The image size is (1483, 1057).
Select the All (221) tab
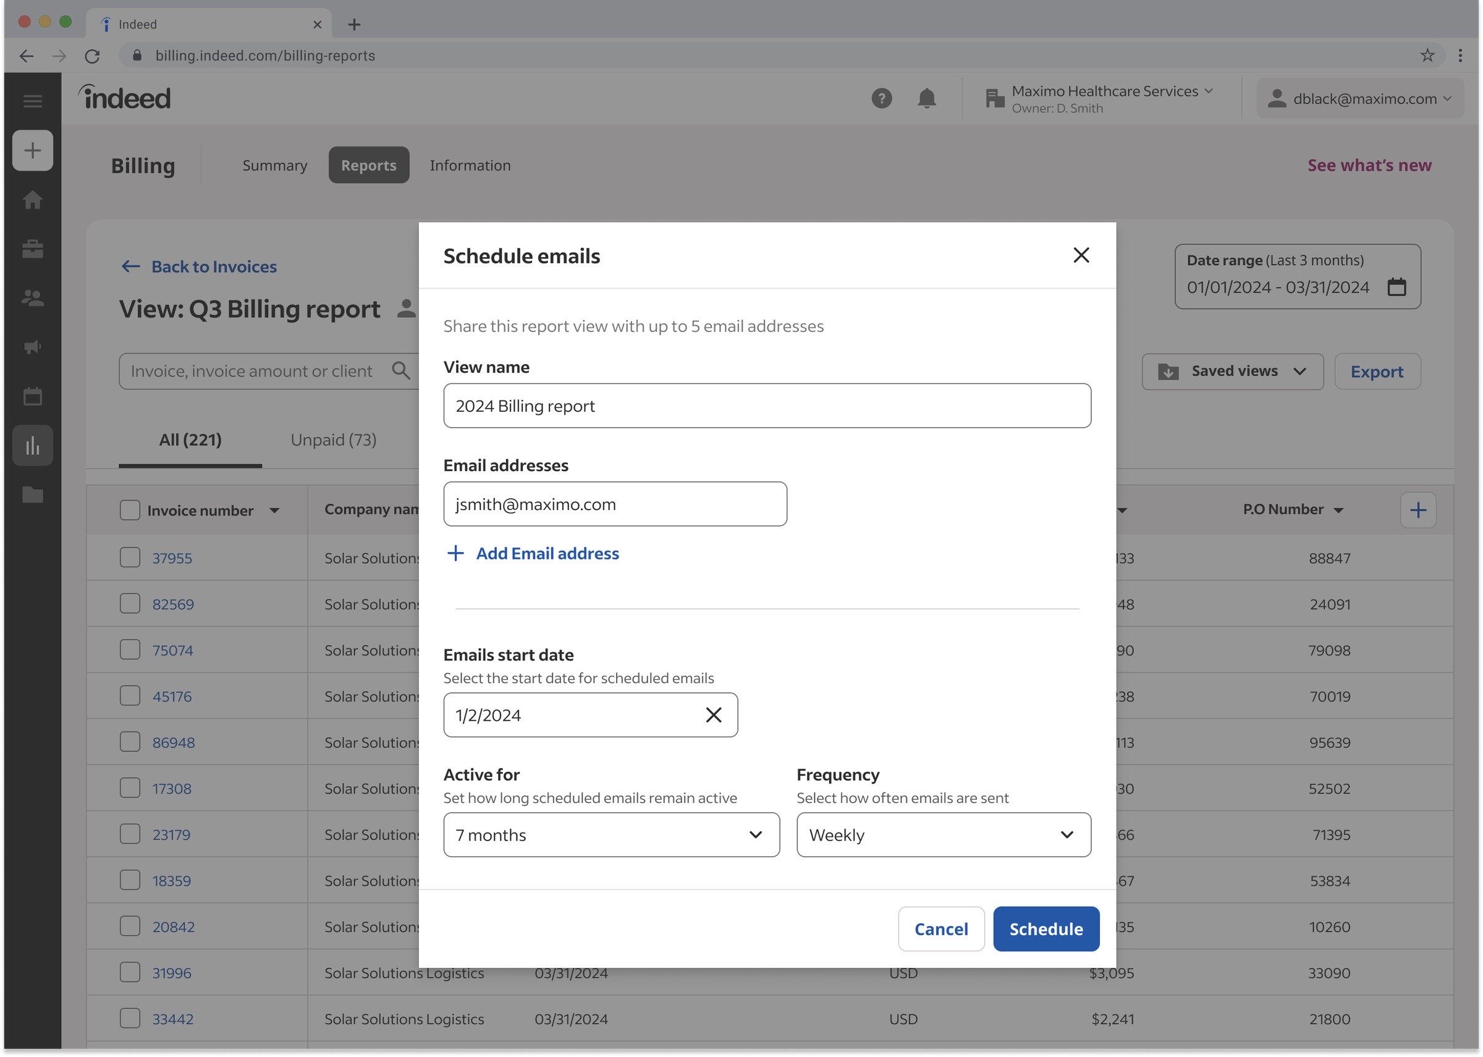190,441
